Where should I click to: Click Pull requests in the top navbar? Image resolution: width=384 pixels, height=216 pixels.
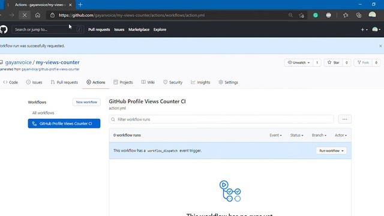[x=99, y=29]
